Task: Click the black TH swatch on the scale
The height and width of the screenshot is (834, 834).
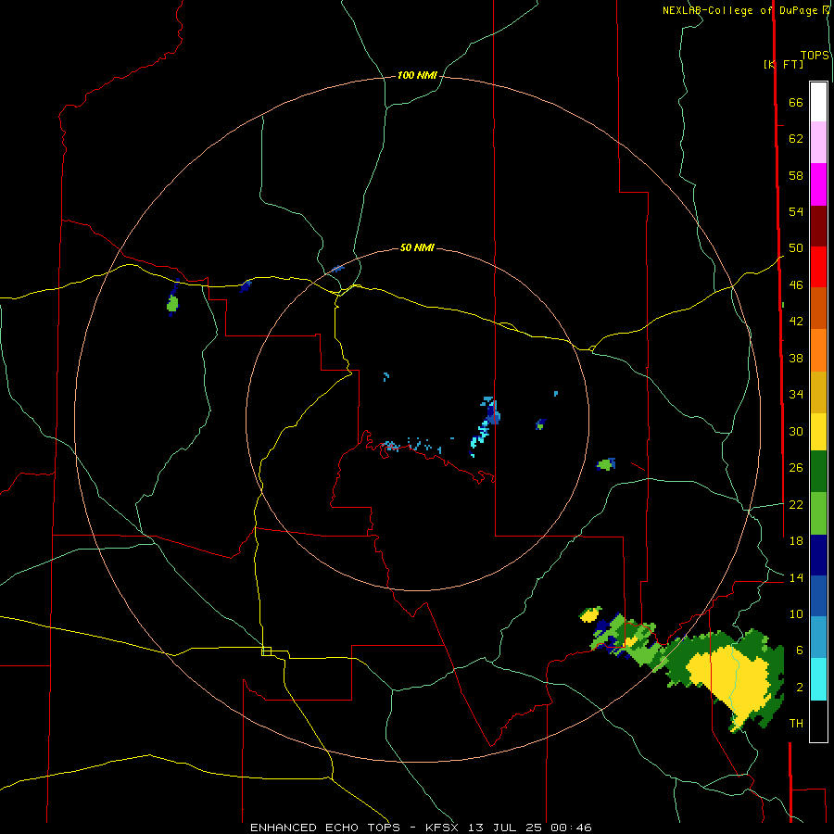Action: tap(818, 721)
